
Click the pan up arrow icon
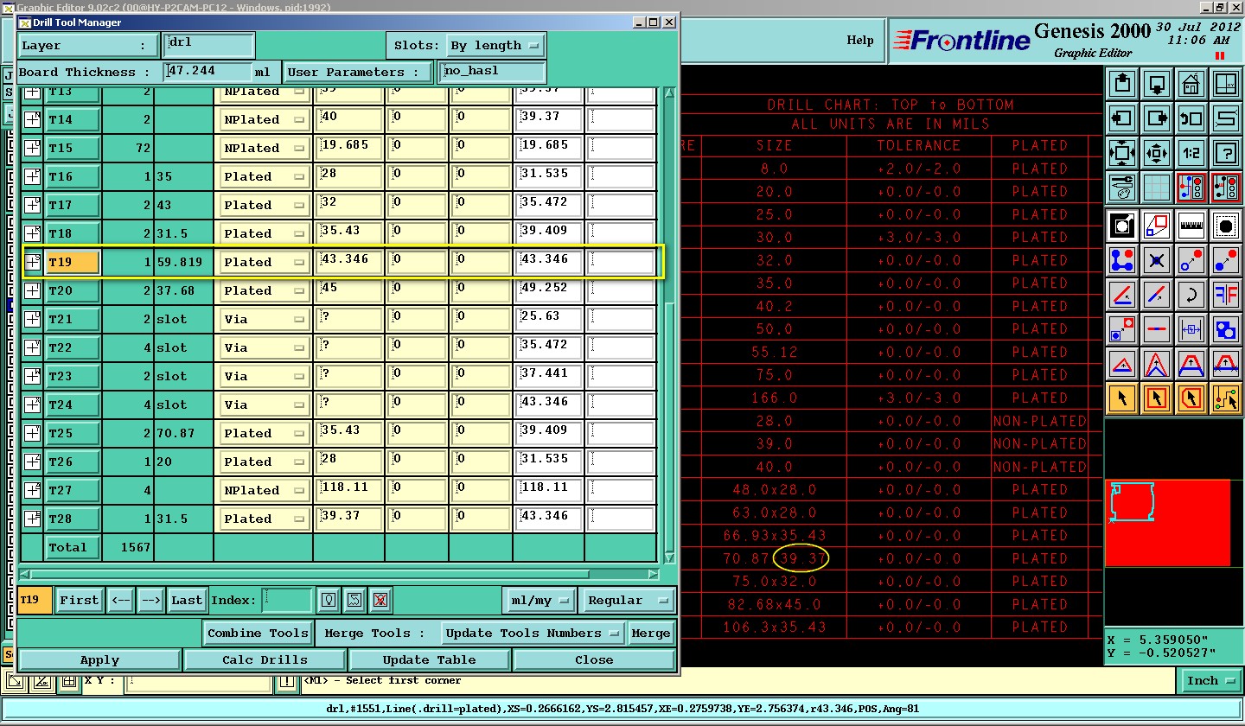click(1122, 85)
